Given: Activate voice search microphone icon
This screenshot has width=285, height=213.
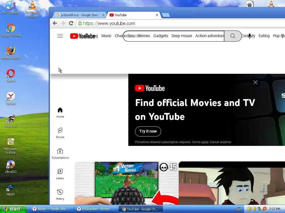Looking at the screenshot, I should (250, 36).
